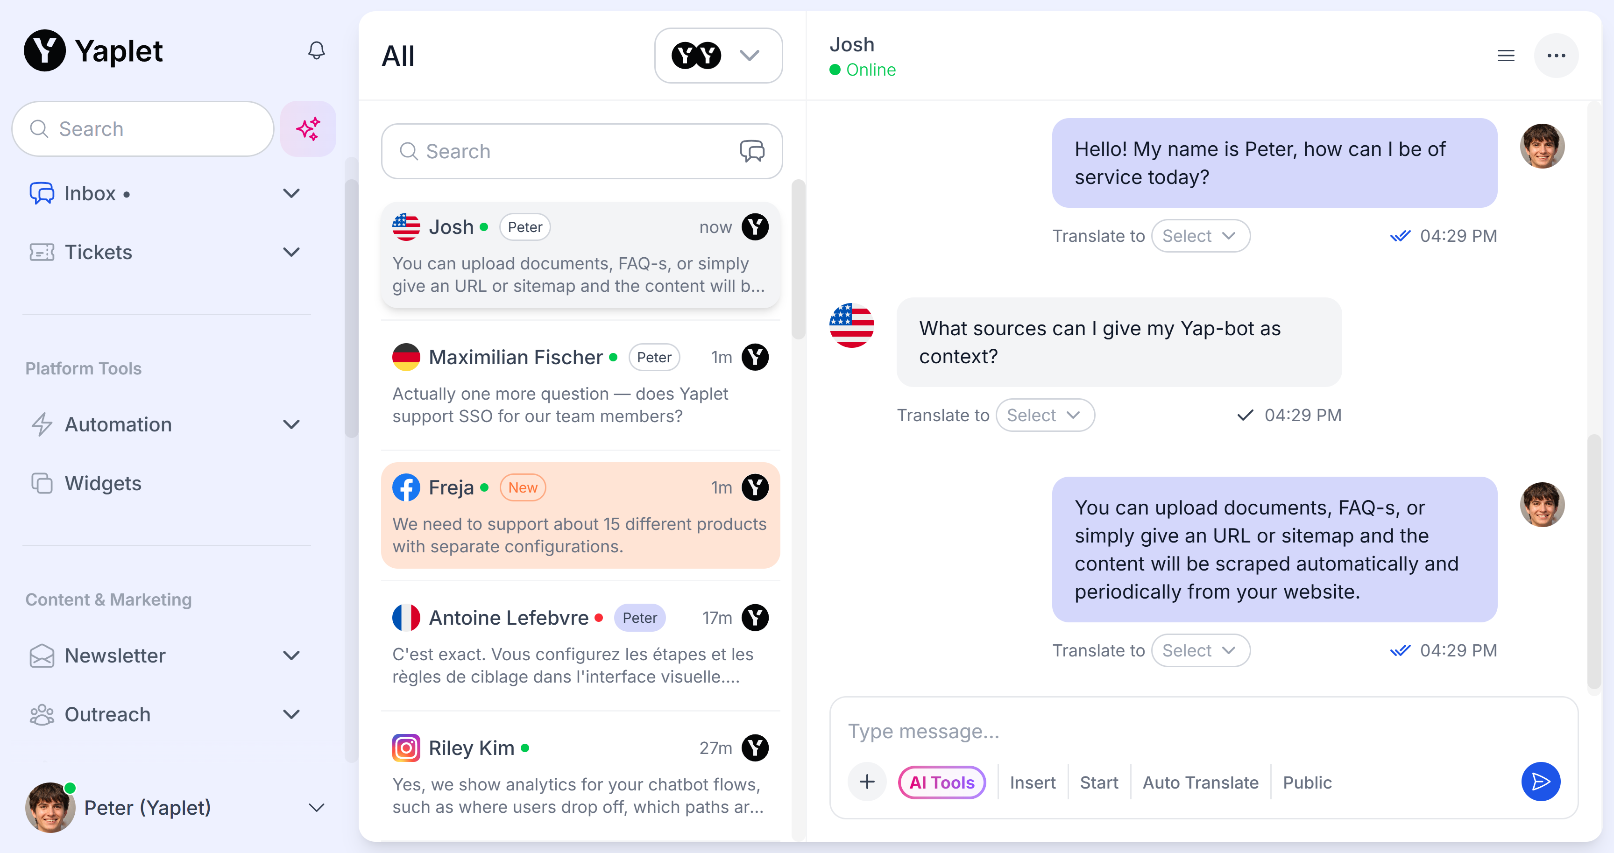This screenshot has height=853, width=1614.
Task: Click the sparkle AI search icon
Action: click(x=308, y=128)
